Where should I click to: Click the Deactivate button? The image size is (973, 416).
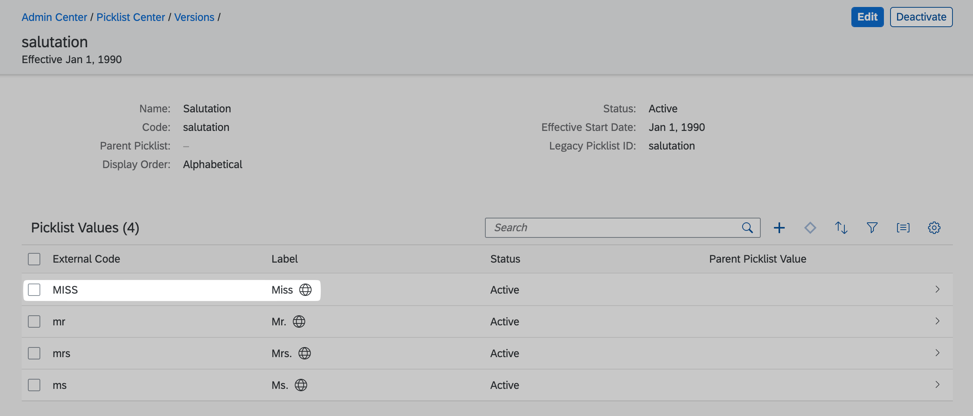pos(921,17)
